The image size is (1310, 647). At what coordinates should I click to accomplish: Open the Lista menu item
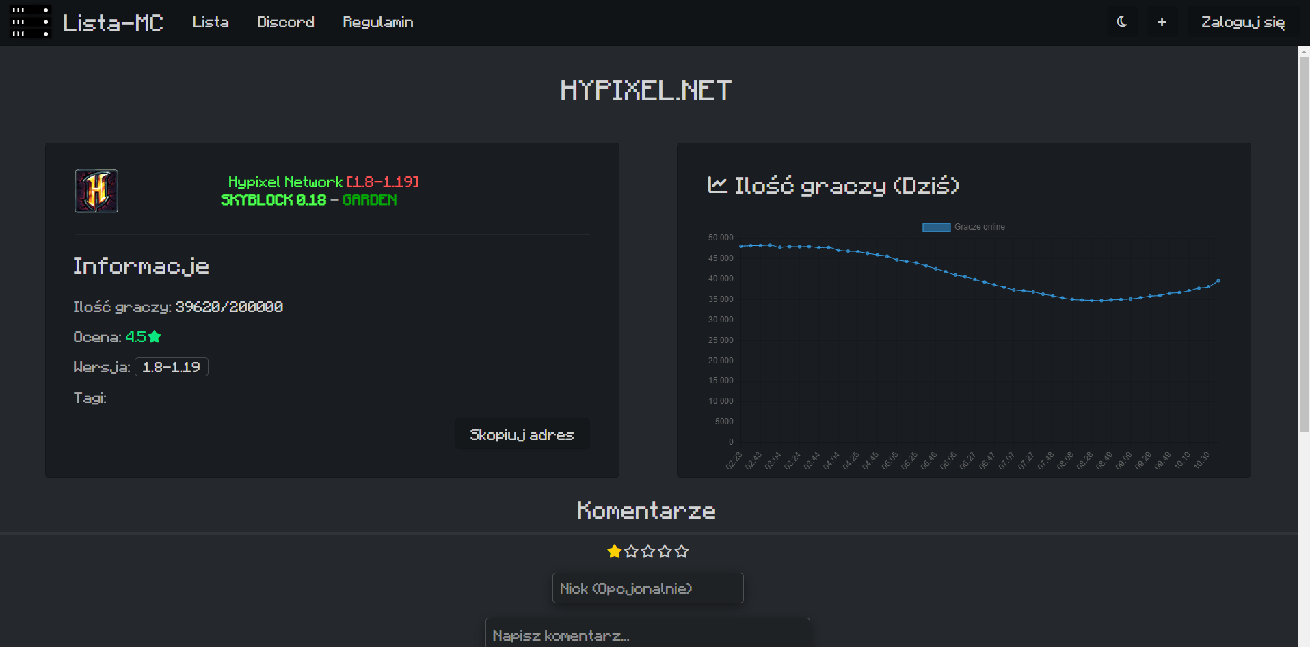[211, 23]
